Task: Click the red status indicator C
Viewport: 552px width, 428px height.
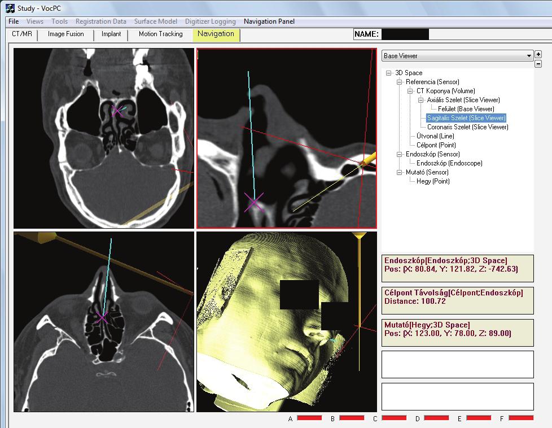Action: tap(394, 418)
